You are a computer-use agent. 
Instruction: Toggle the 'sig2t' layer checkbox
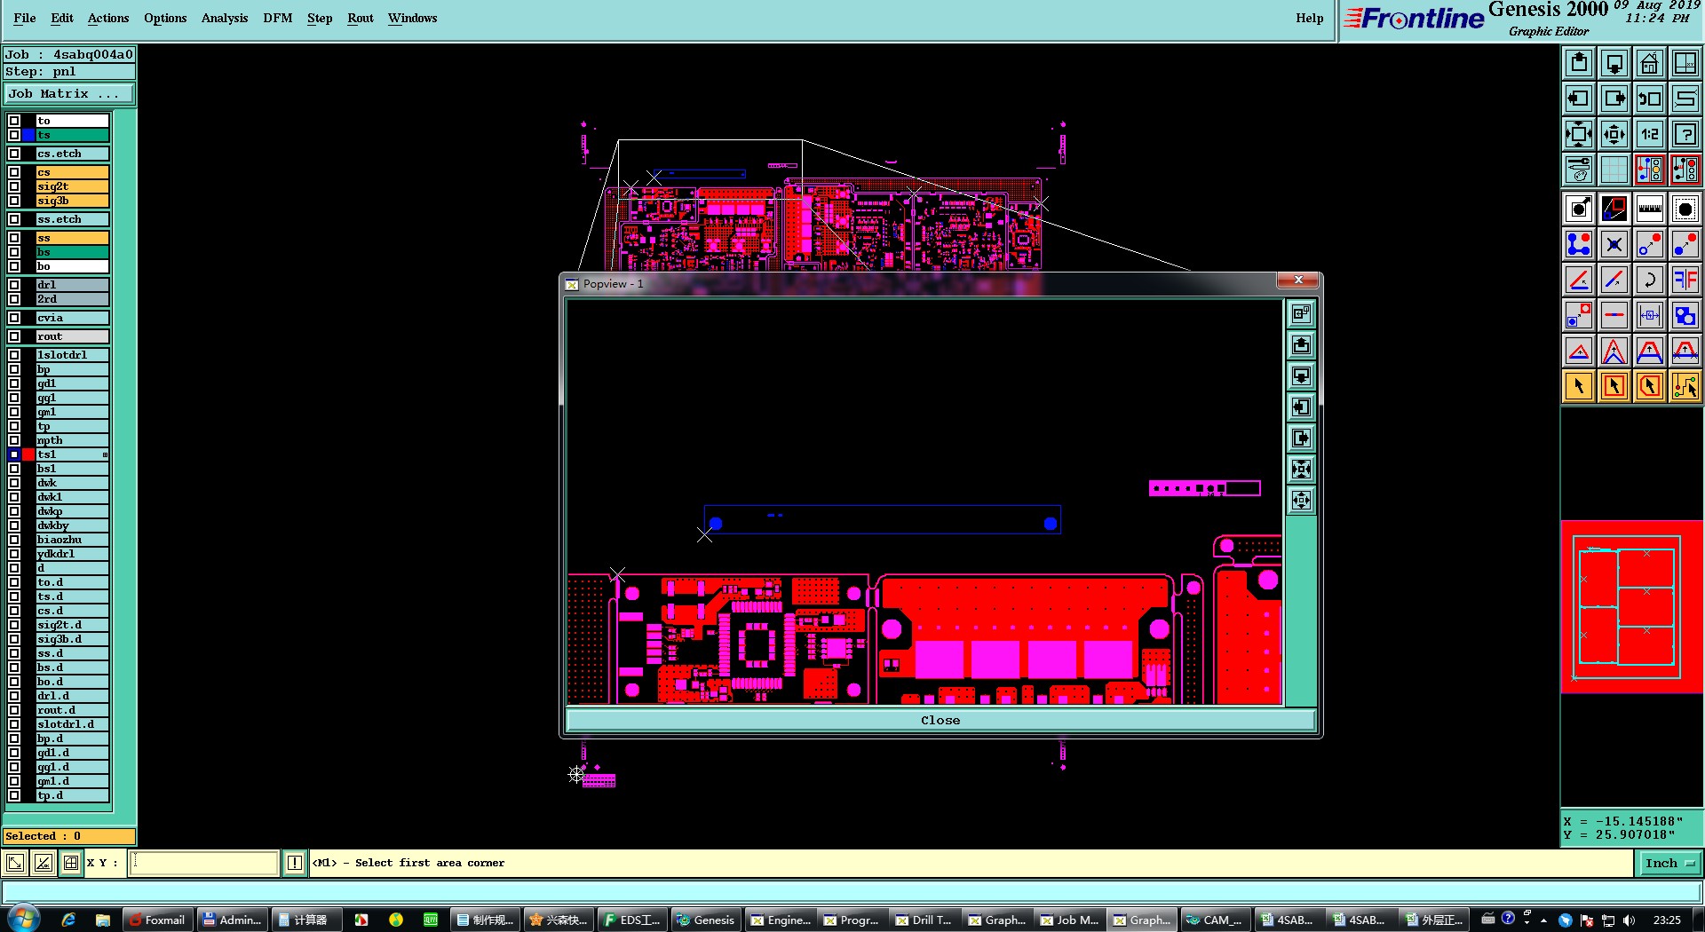(14, 186)
